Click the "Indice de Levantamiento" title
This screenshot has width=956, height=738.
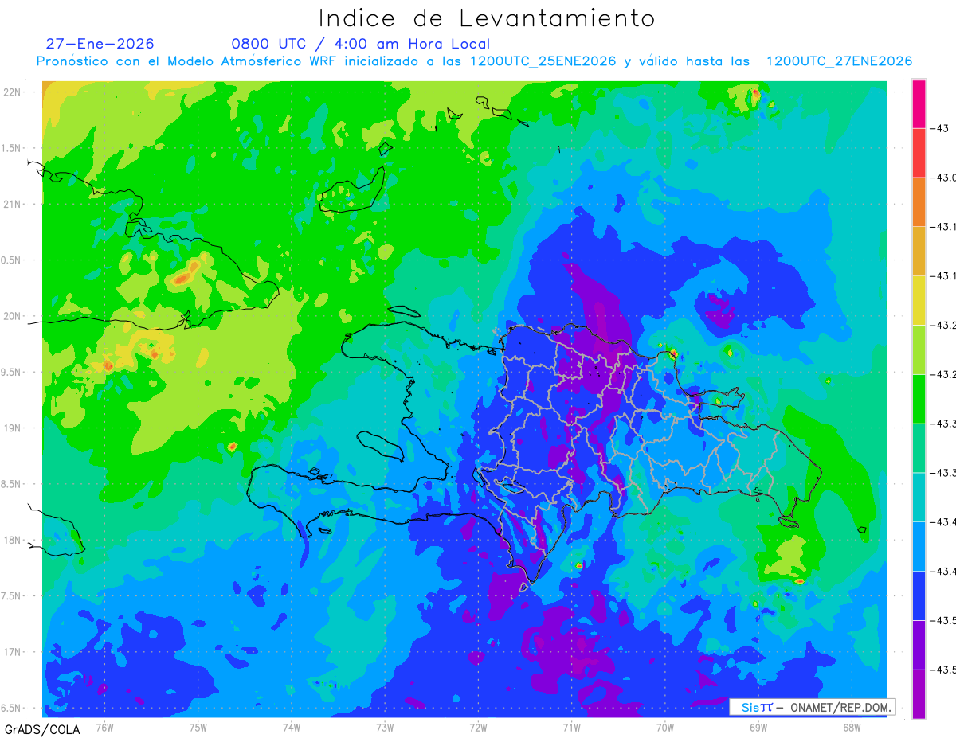487,18
